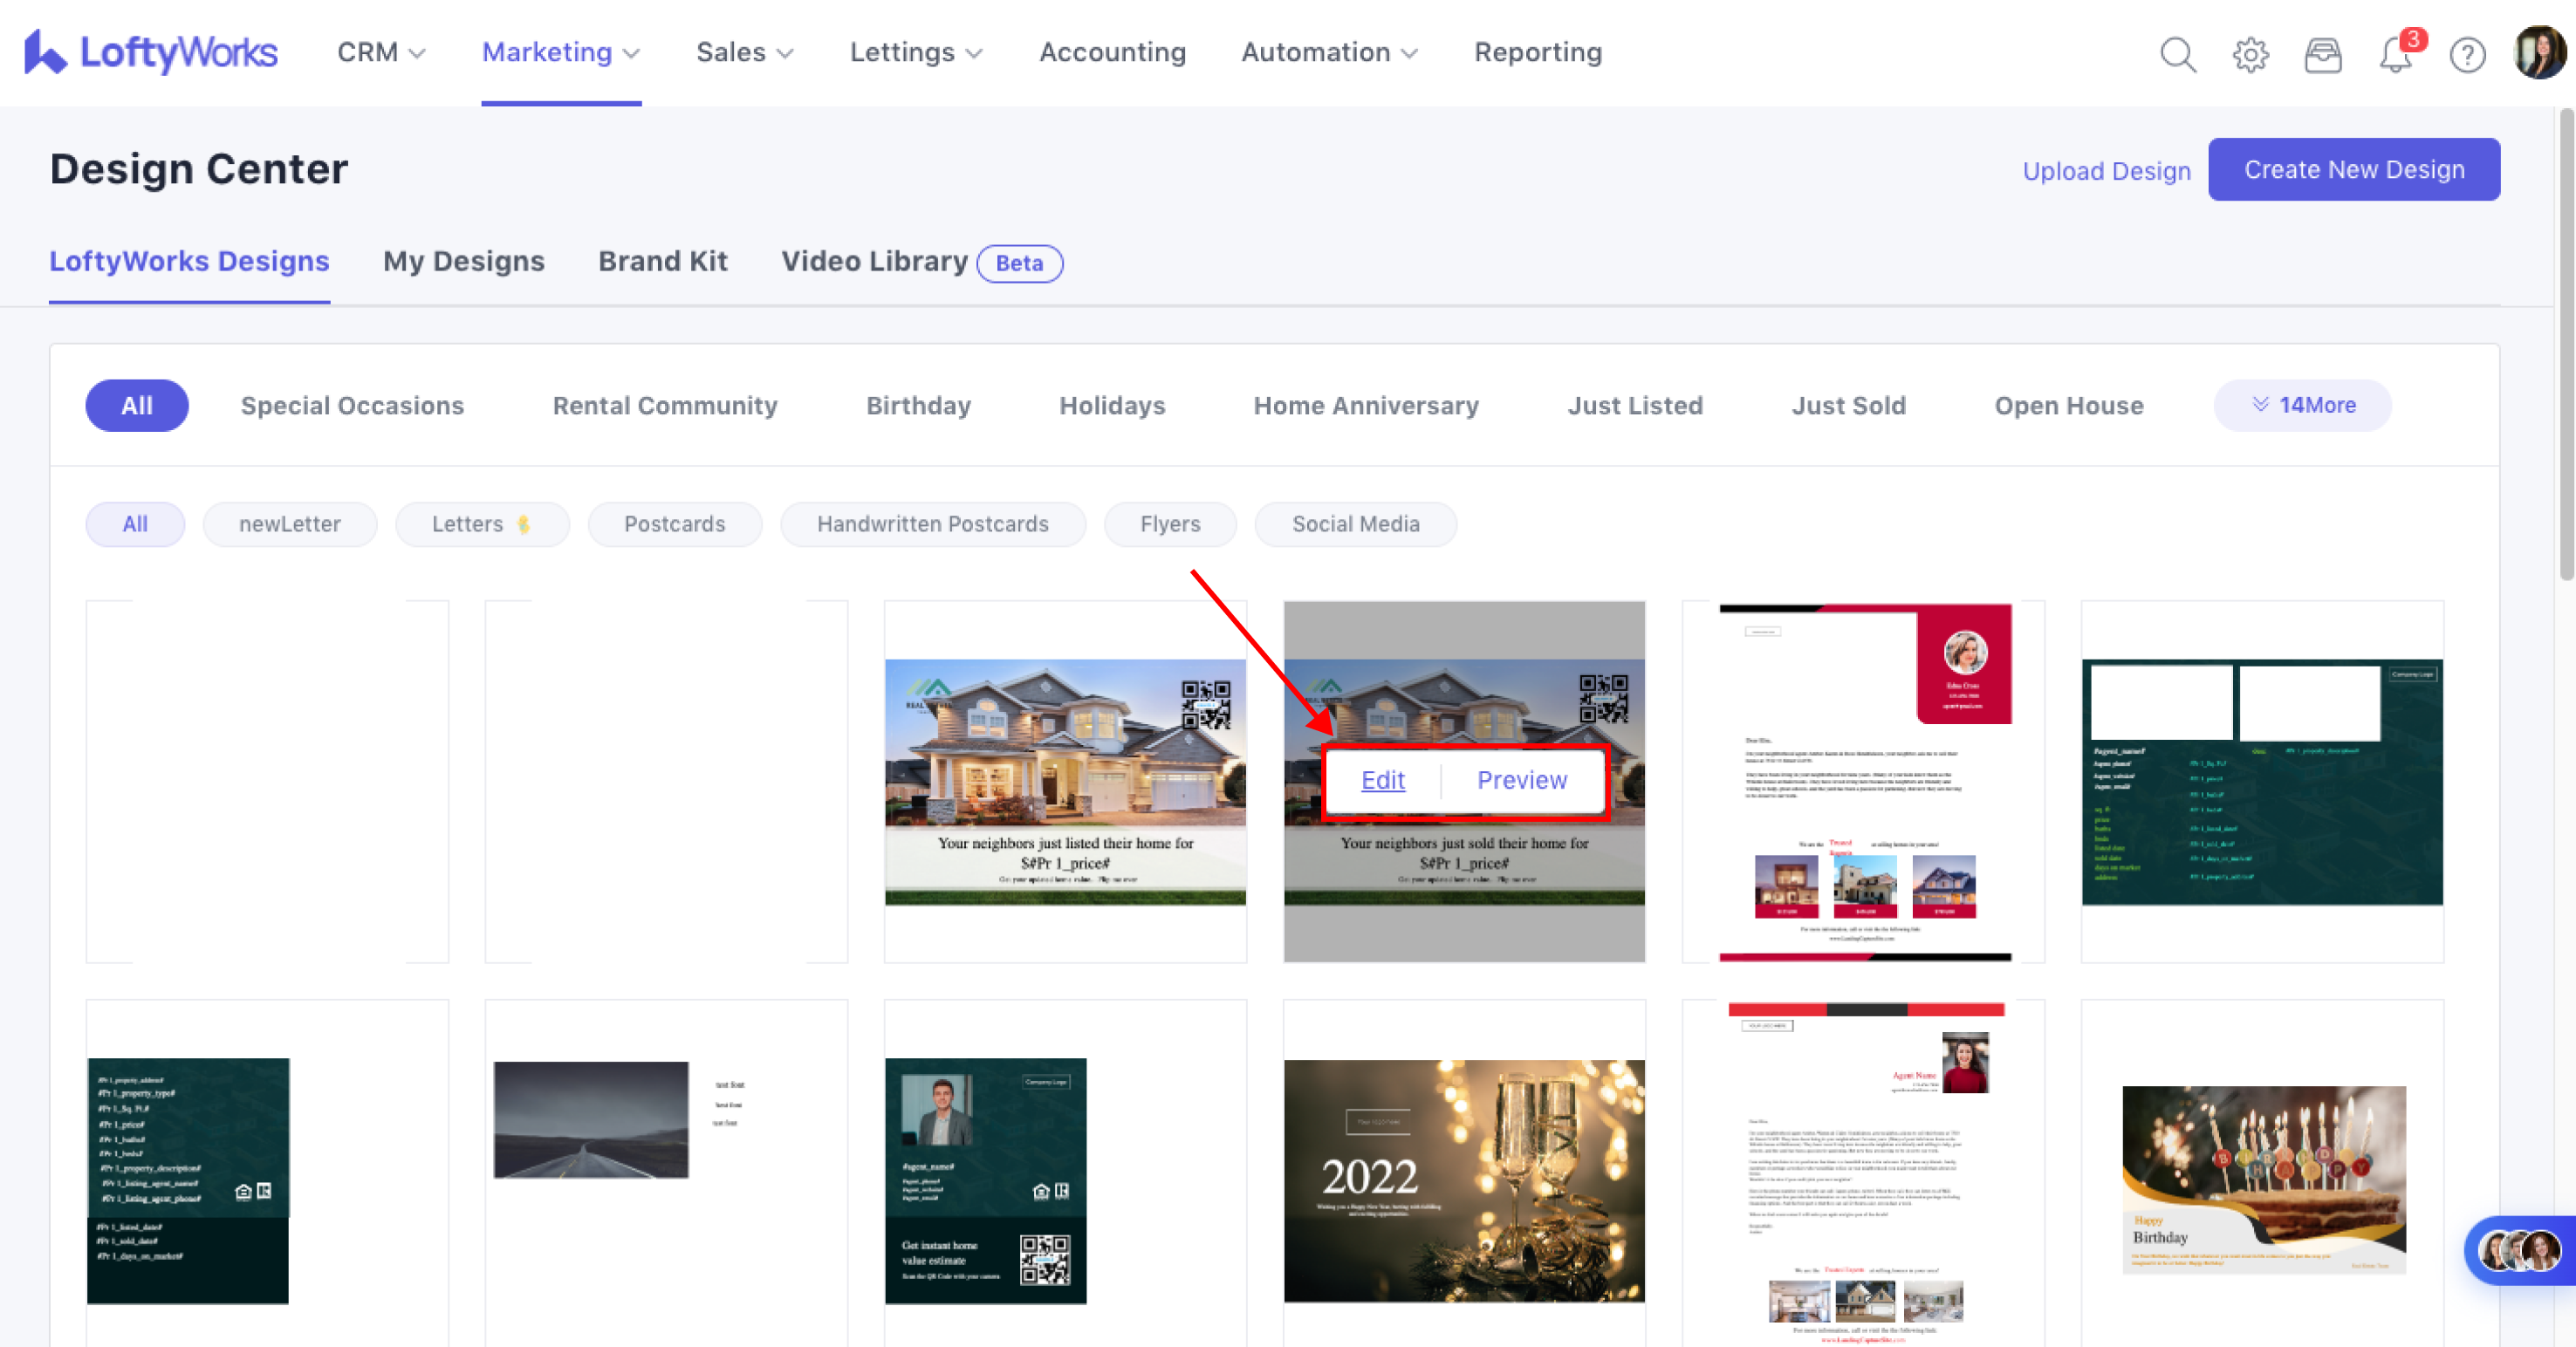Open the notifications bell icon
This screenshot has height=1347, width=2576.
(x=2396, y=54)
